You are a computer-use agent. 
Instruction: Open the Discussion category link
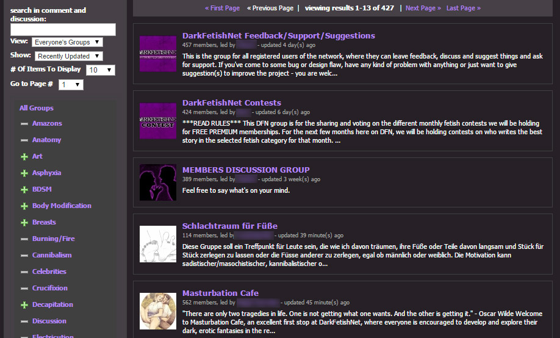[x=49, y=321]
